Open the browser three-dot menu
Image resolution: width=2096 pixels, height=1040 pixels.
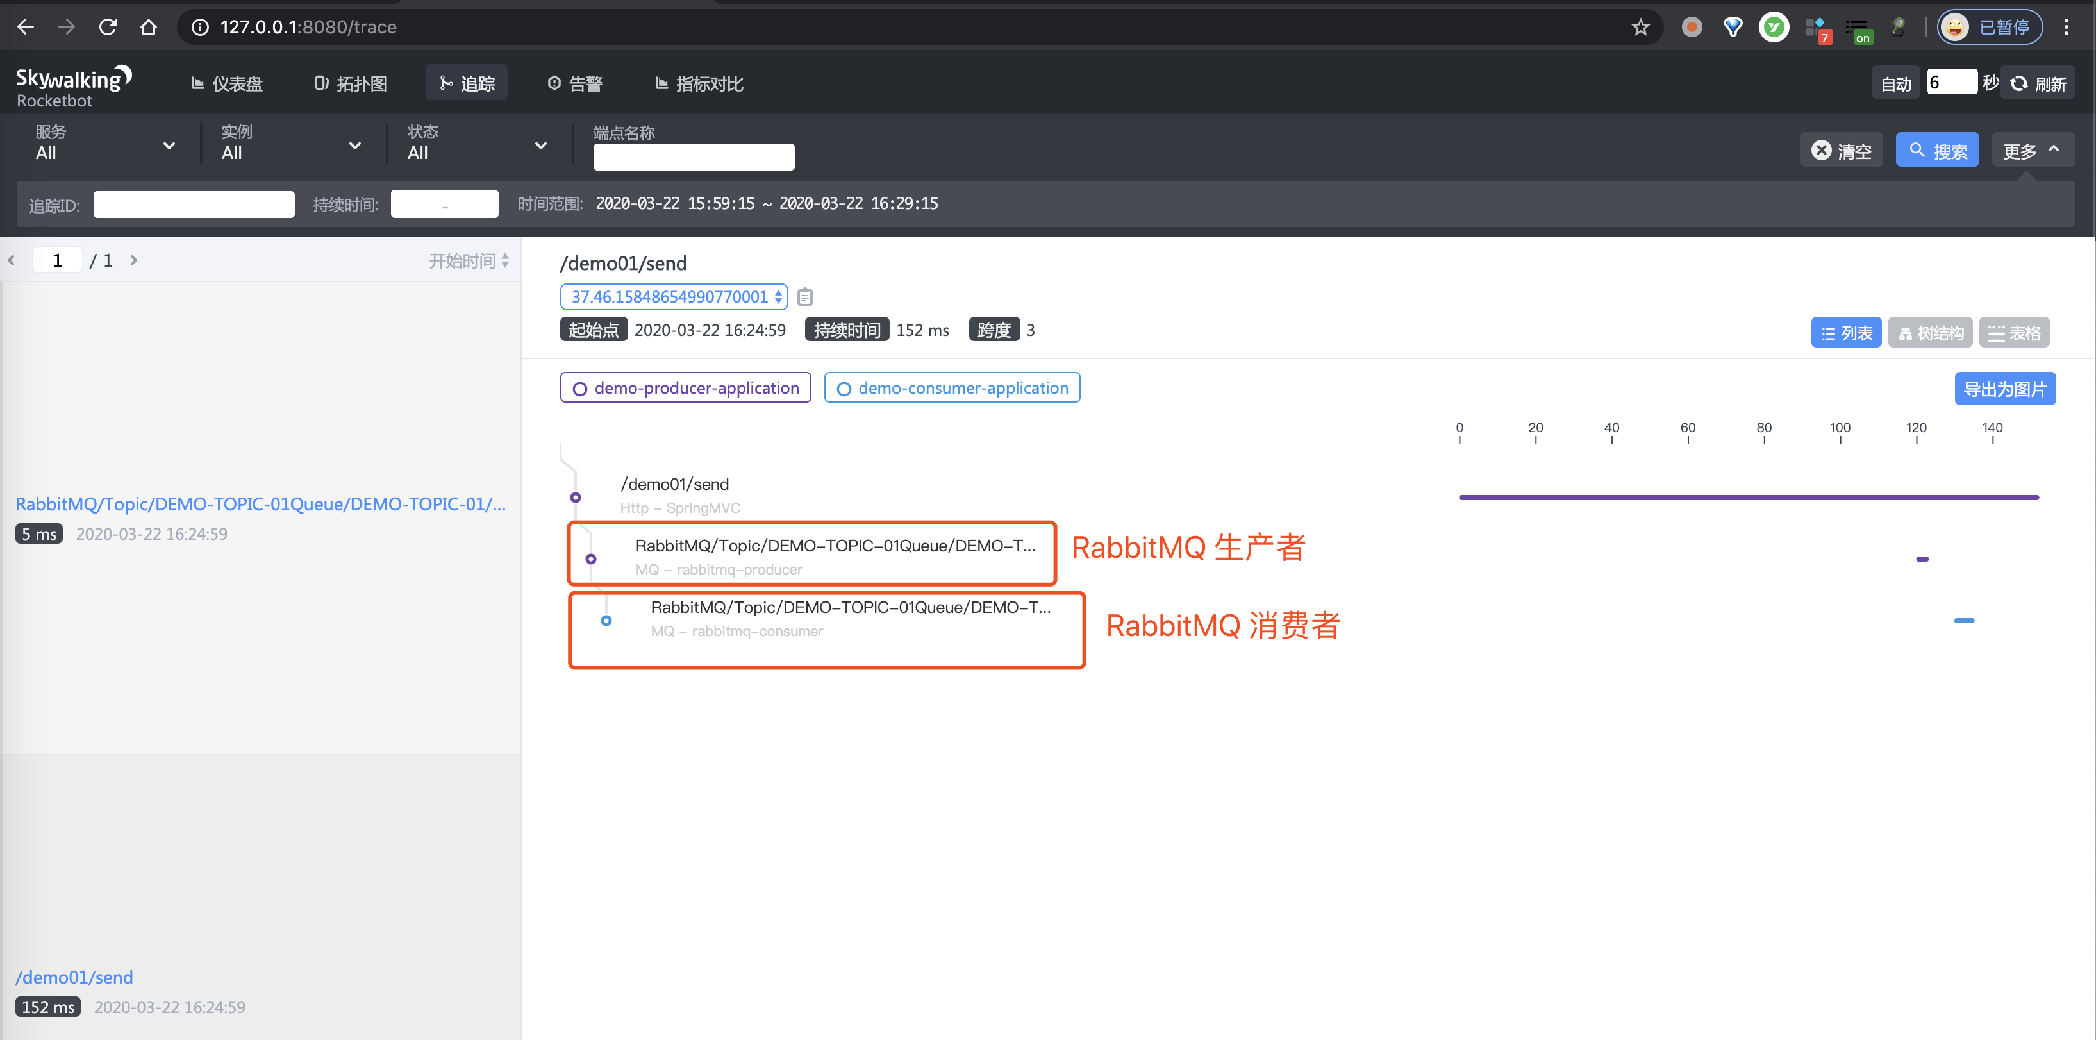click(x=2066, y=27)
